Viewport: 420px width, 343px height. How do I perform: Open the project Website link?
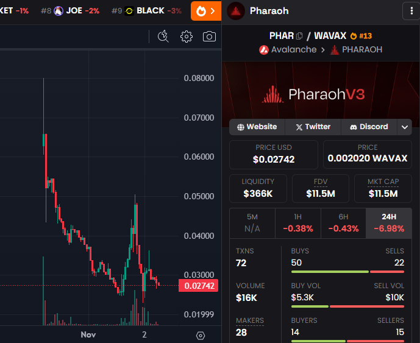(257, 127)
